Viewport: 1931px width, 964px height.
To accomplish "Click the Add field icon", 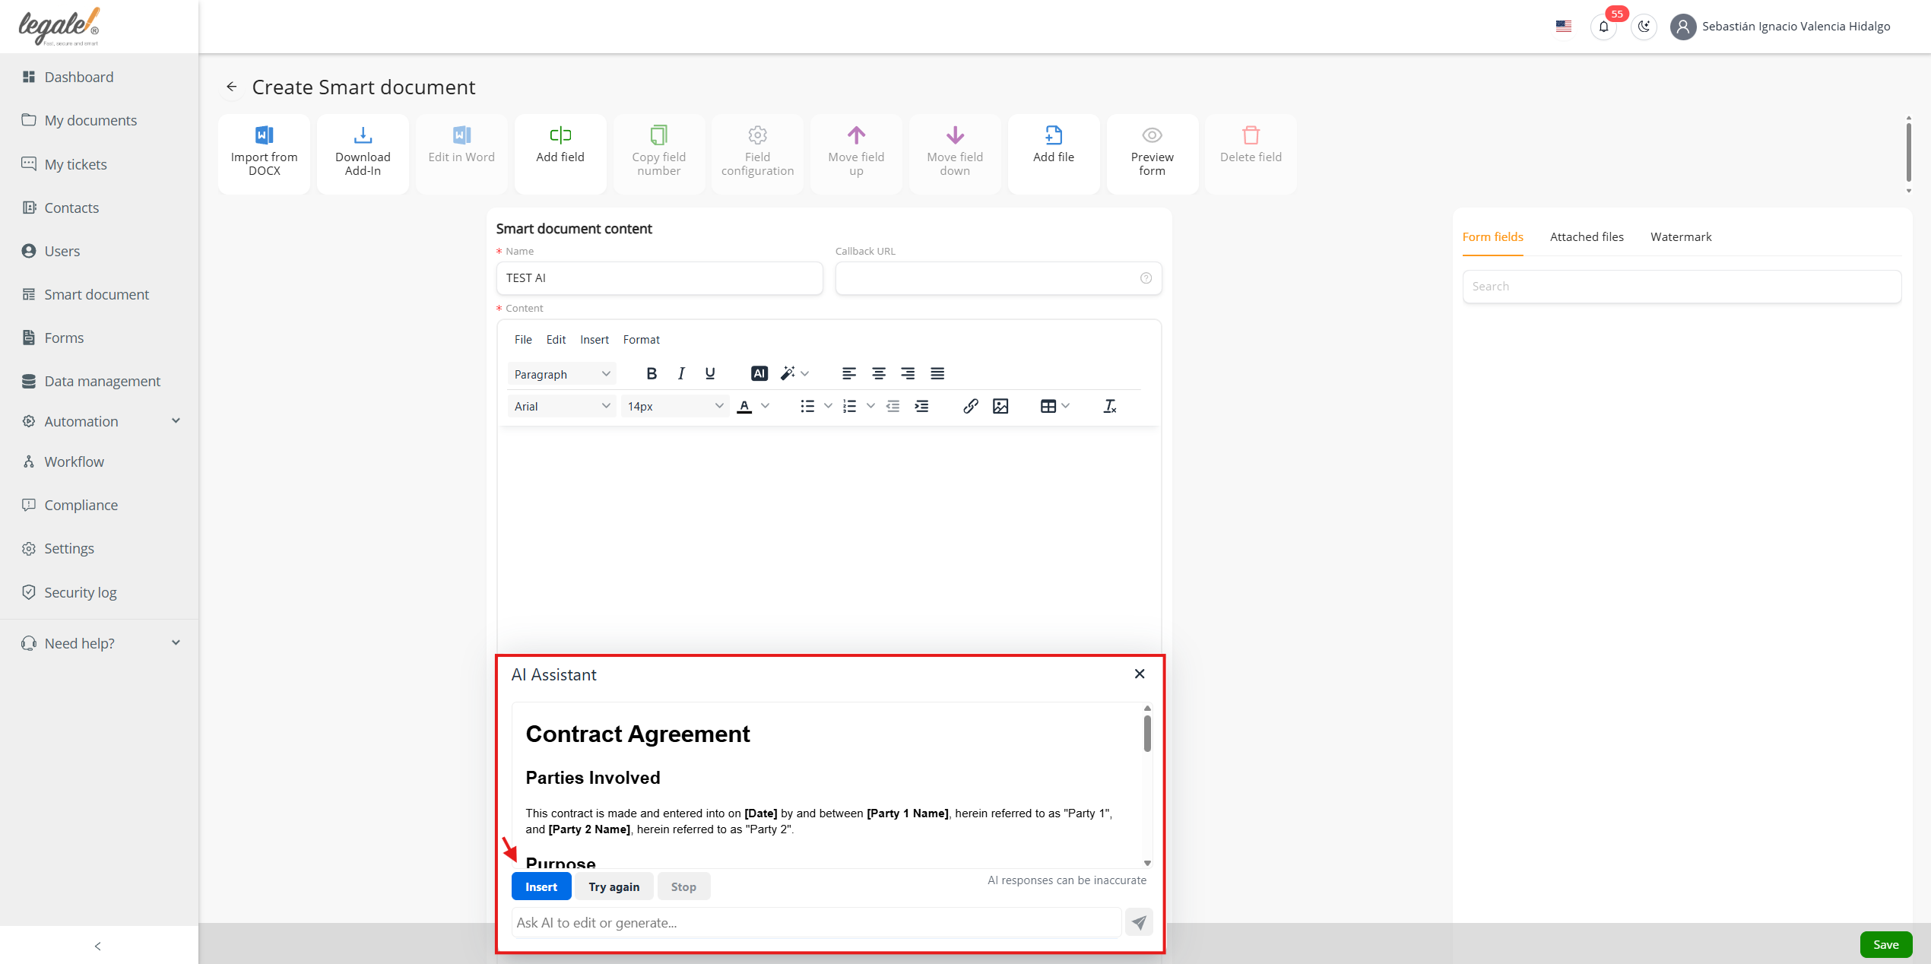I will 560,135.
